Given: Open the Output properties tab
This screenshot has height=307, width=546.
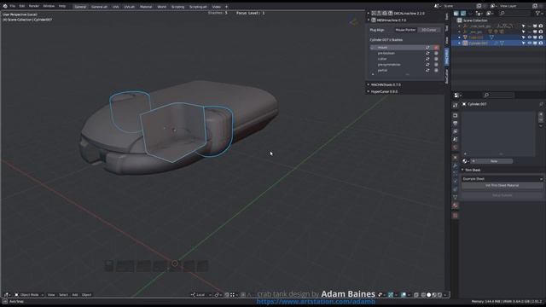Looking at the screenshot, I should click(x=455, y=123).
